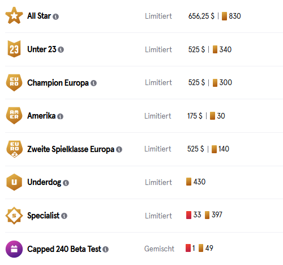Click the All Star gold star badge

[14, 16]
